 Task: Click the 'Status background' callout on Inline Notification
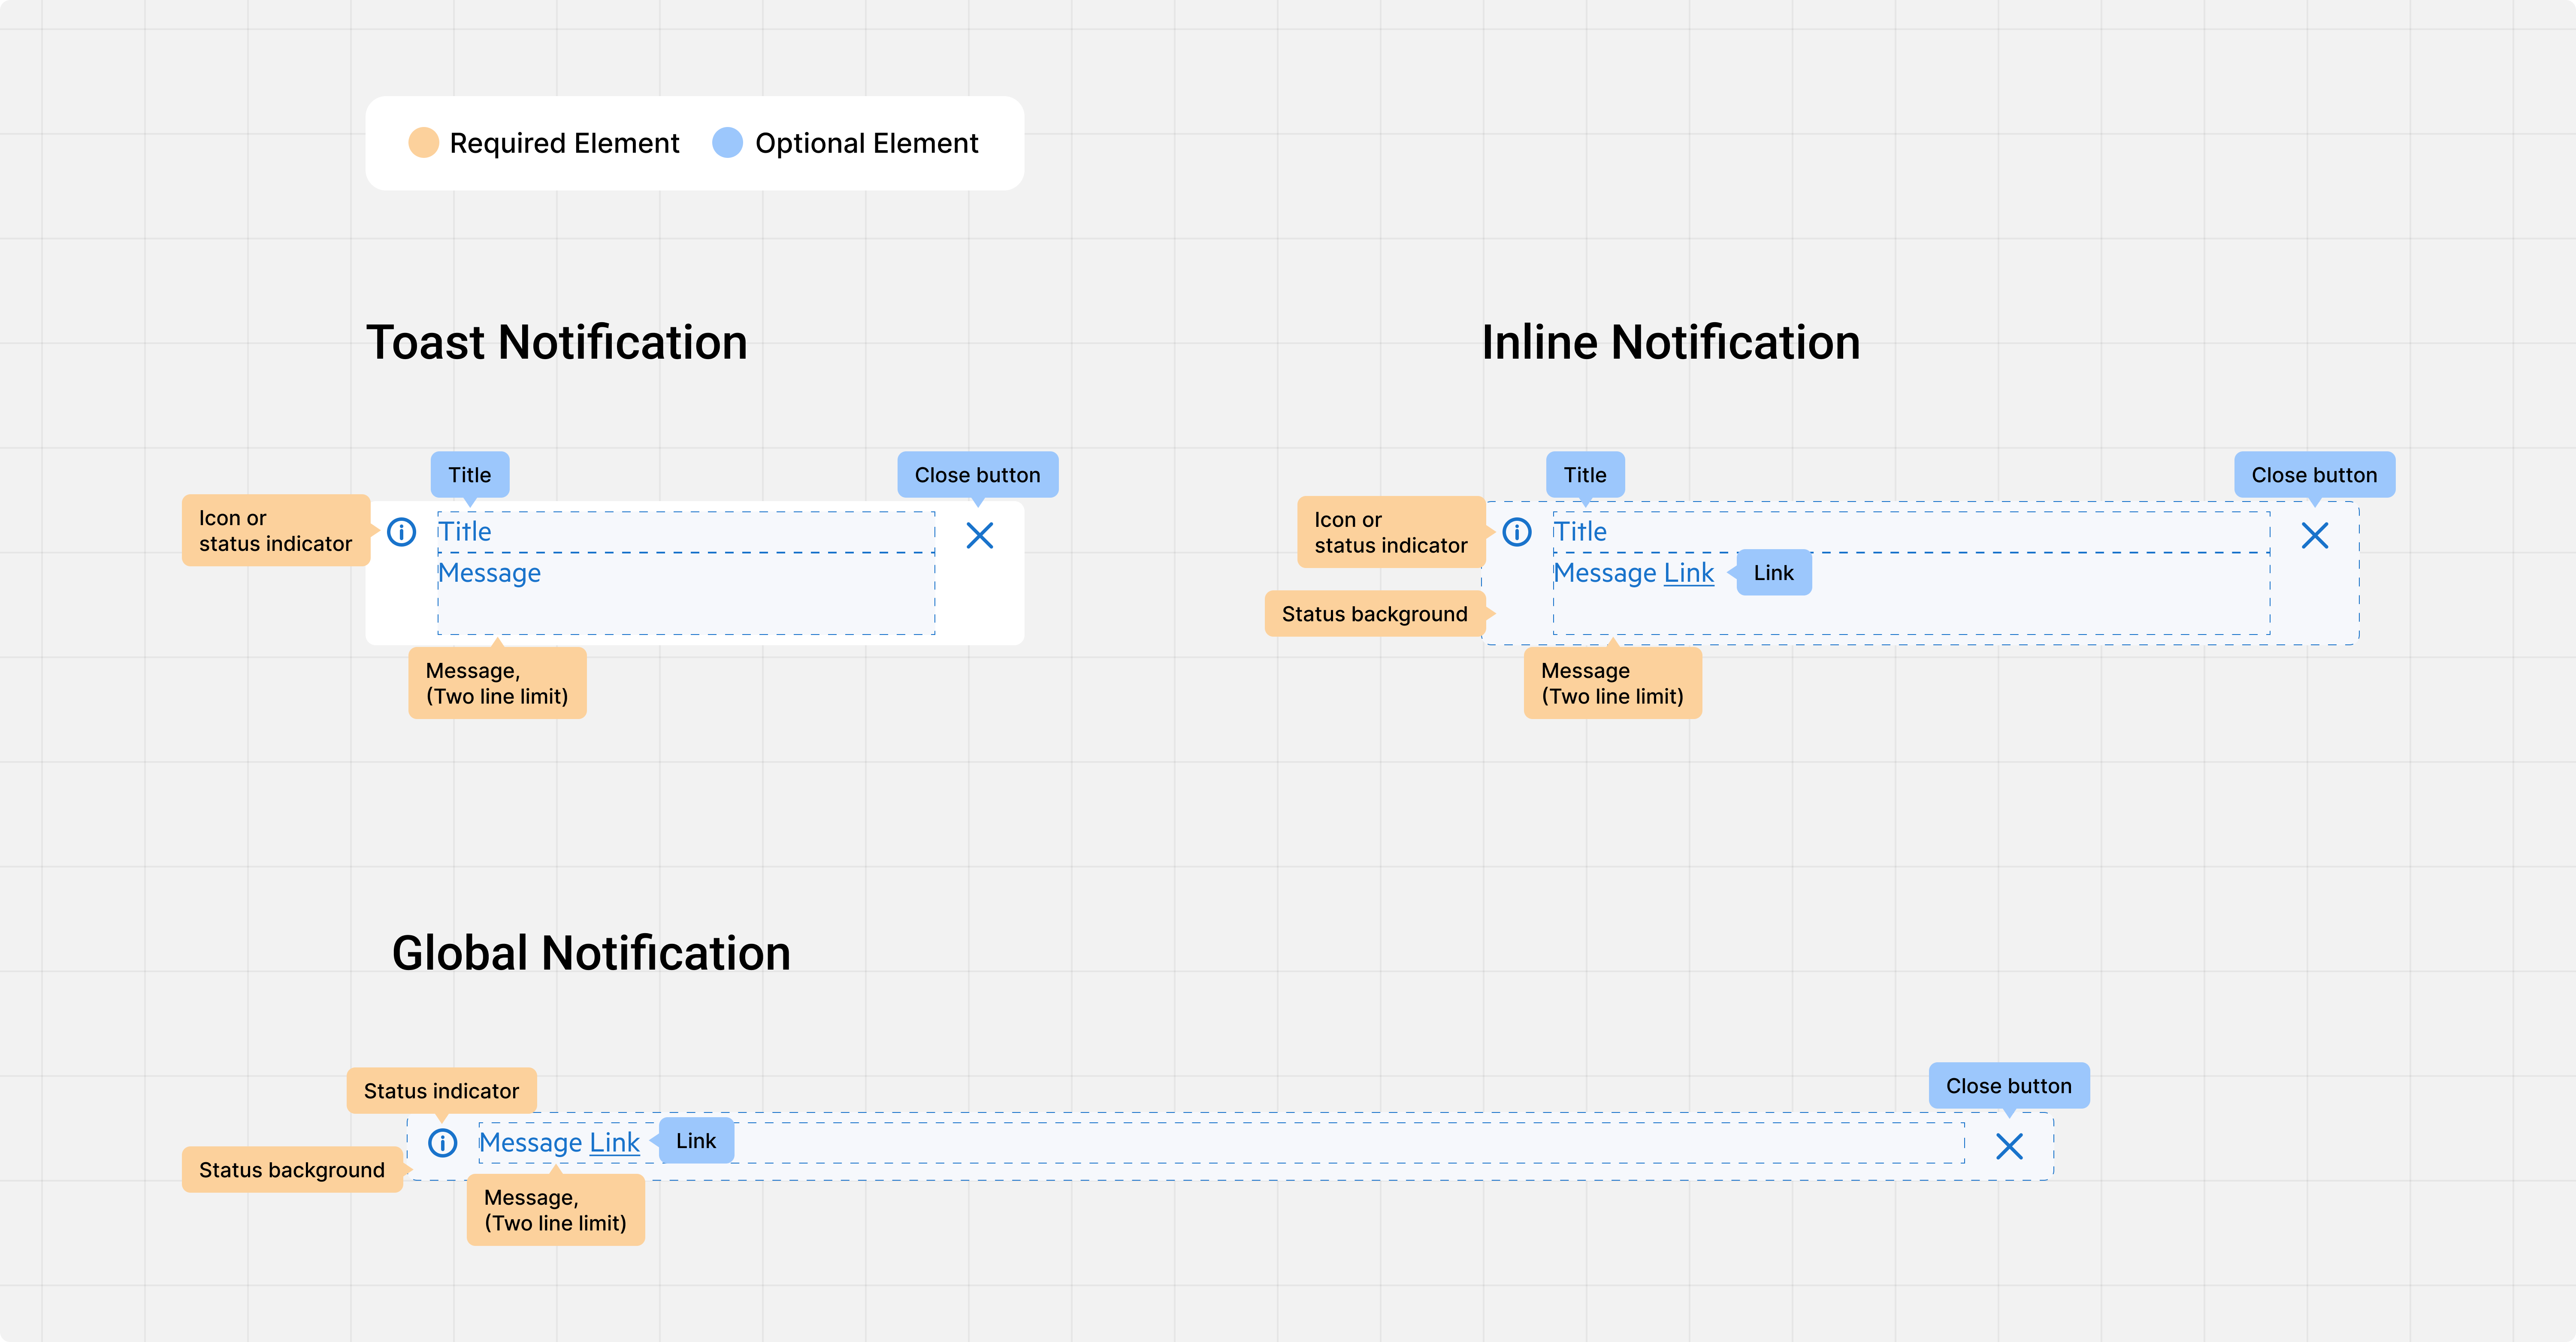point(1374,613)
